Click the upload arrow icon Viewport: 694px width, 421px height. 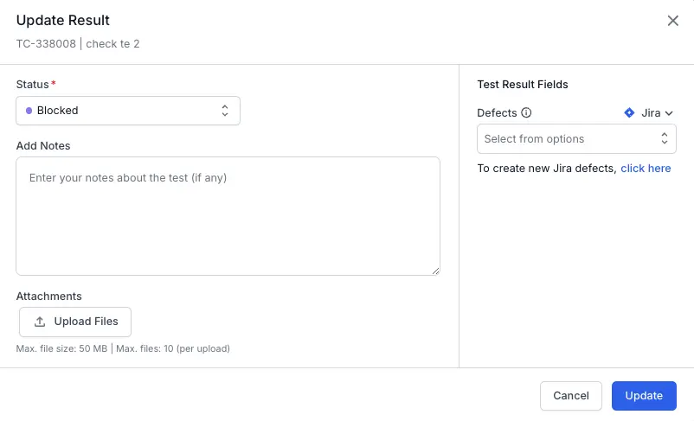pyautogui.click(x=40, y=322)
